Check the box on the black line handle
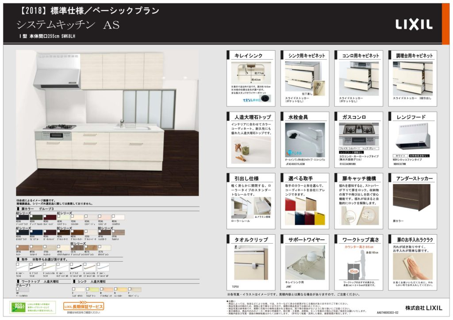The width and height of the screenshot is (453, 320). click(x=31, y=264)
